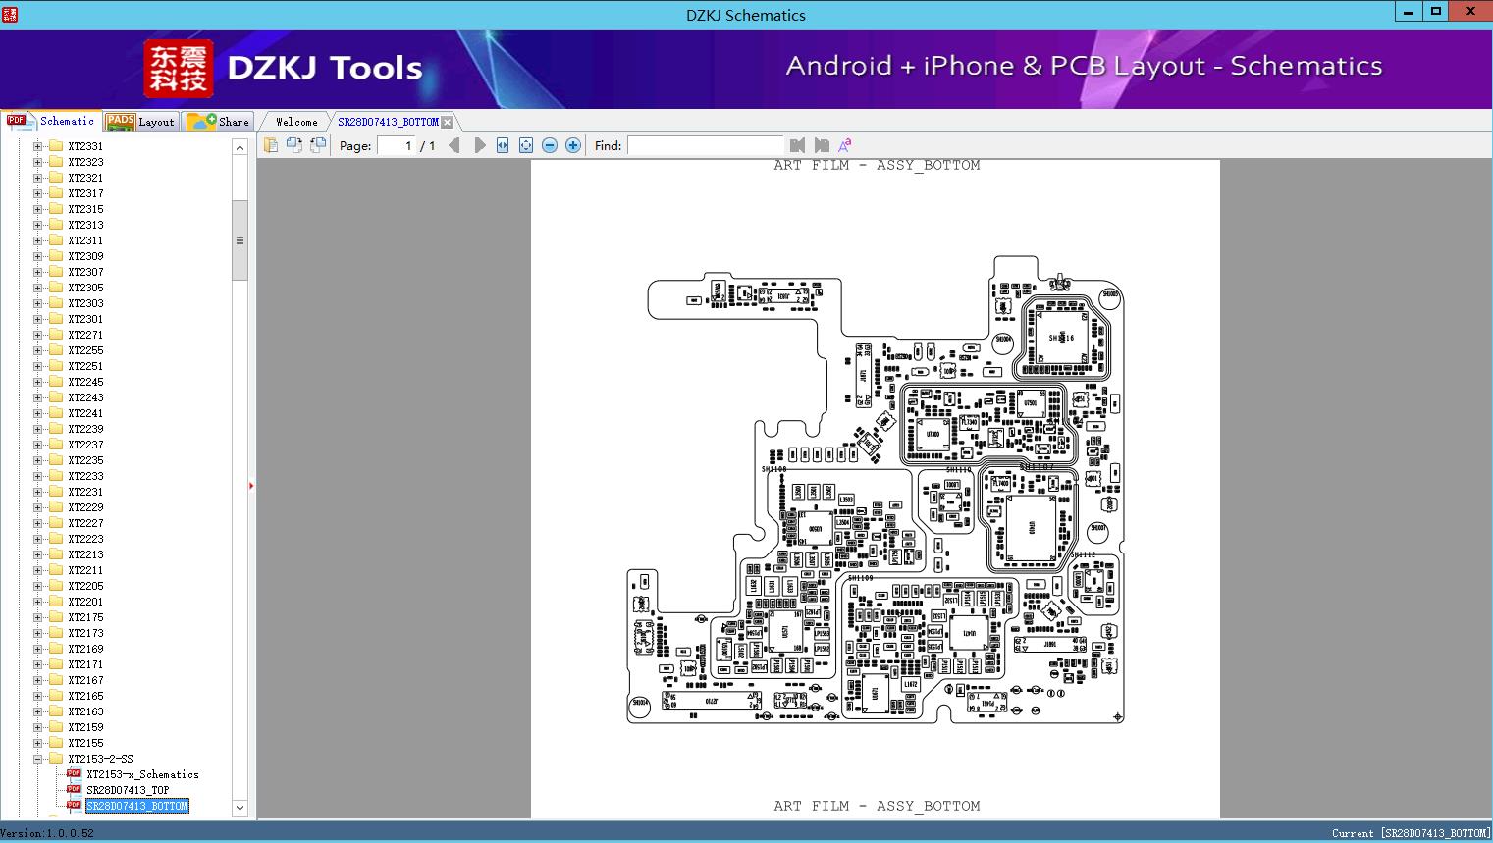Click the find previous icon
The width and height of the screenshot is (1493, 843).
[x=797, y=145]
